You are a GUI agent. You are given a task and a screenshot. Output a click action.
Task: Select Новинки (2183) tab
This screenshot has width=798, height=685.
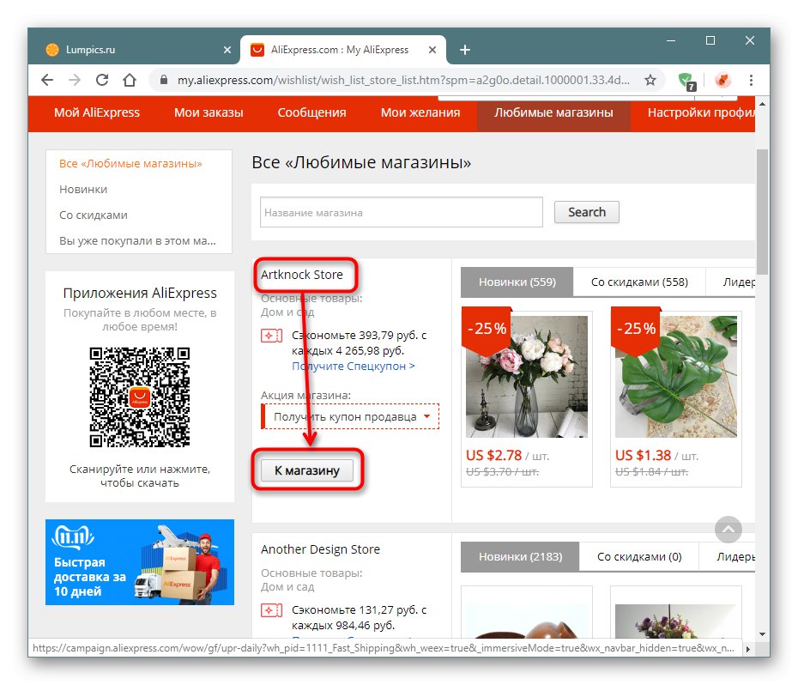point(520,556)
